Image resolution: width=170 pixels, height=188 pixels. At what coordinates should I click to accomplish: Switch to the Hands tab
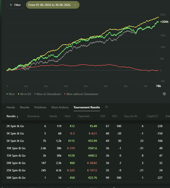tap(11, 107)
